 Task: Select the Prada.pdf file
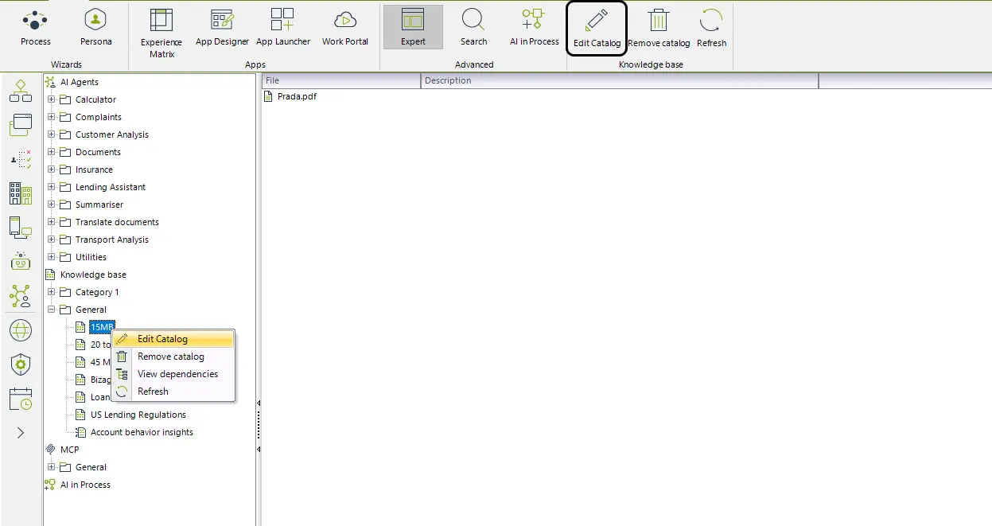coord(297,96)
